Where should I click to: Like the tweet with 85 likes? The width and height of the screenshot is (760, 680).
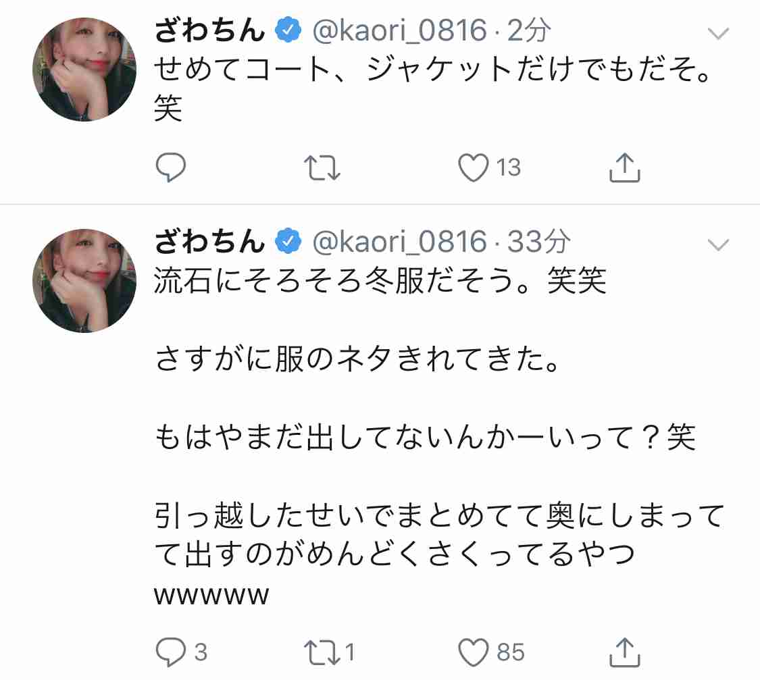[491, 652]
